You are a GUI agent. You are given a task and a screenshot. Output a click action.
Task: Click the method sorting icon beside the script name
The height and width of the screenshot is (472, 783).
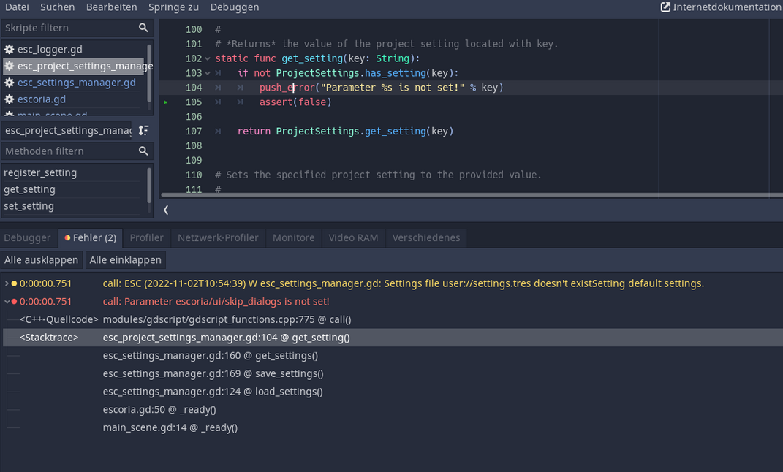143,130
